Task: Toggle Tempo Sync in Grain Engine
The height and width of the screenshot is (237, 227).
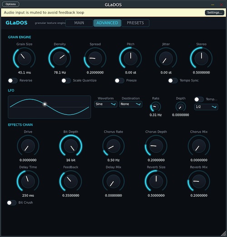Action: coord(173,80)
